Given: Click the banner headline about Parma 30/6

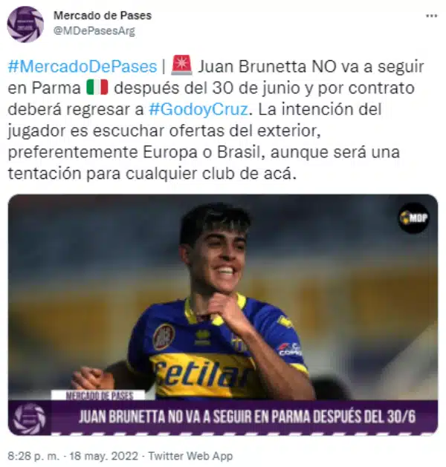Looking at the screenshot, I should 247,417.
